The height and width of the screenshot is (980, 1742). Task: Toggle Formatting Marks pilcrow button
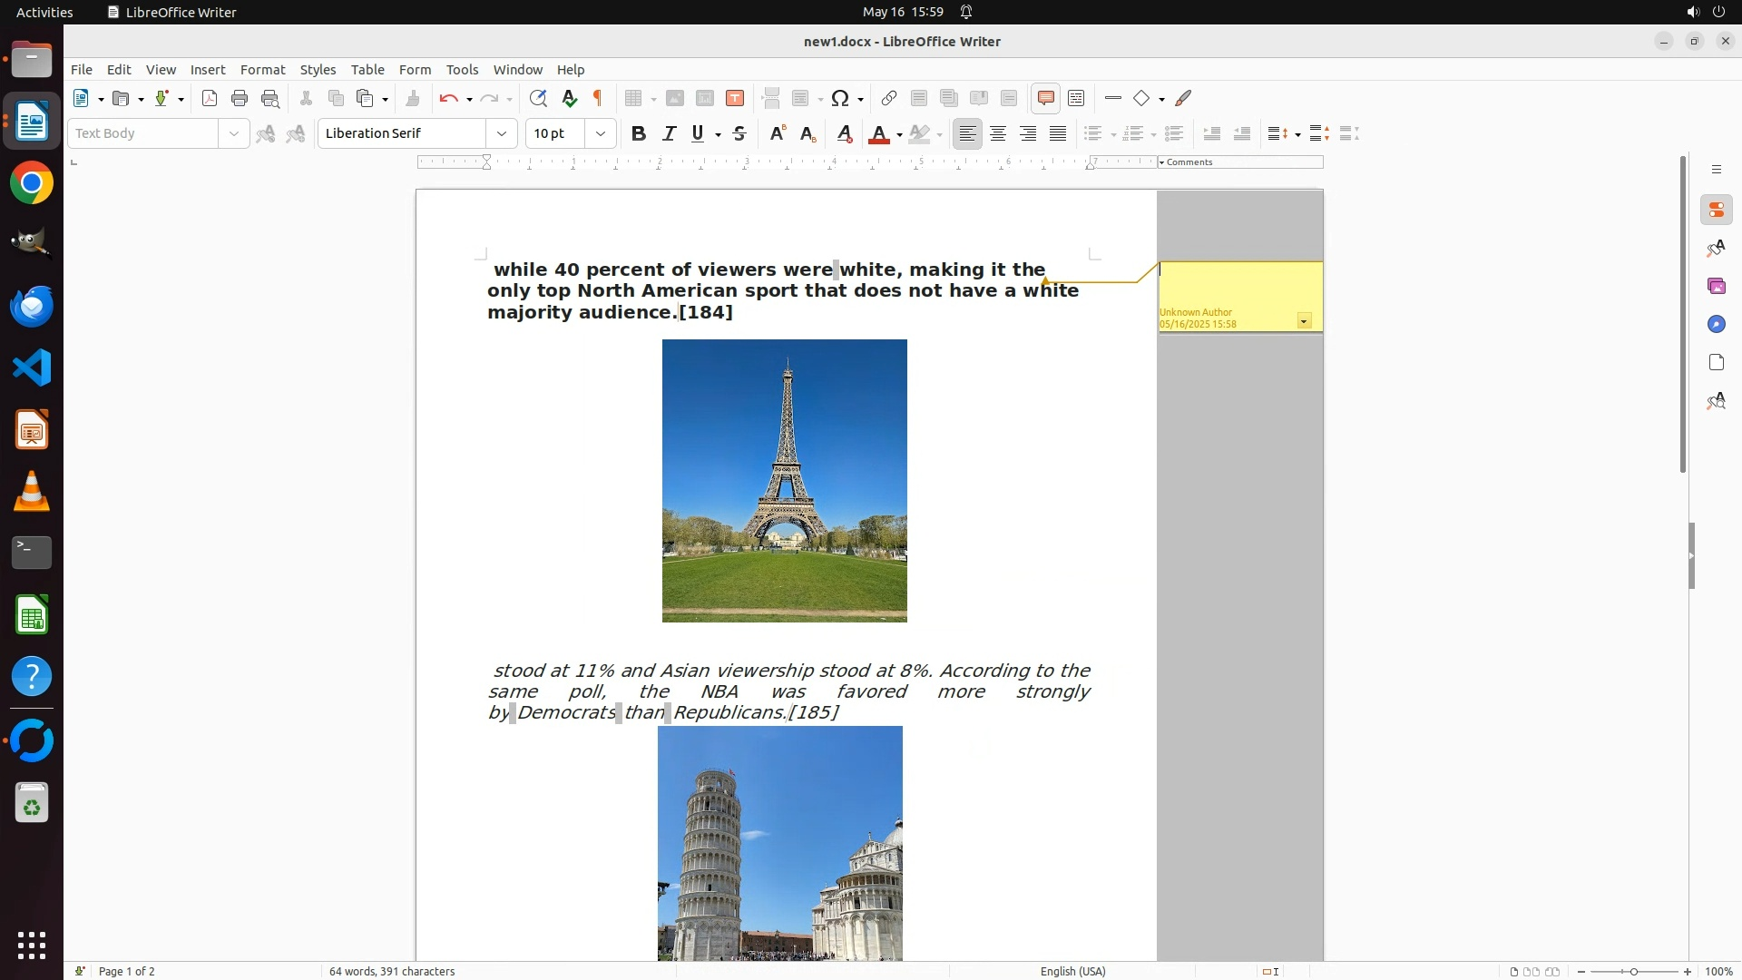tap(598, 99)
